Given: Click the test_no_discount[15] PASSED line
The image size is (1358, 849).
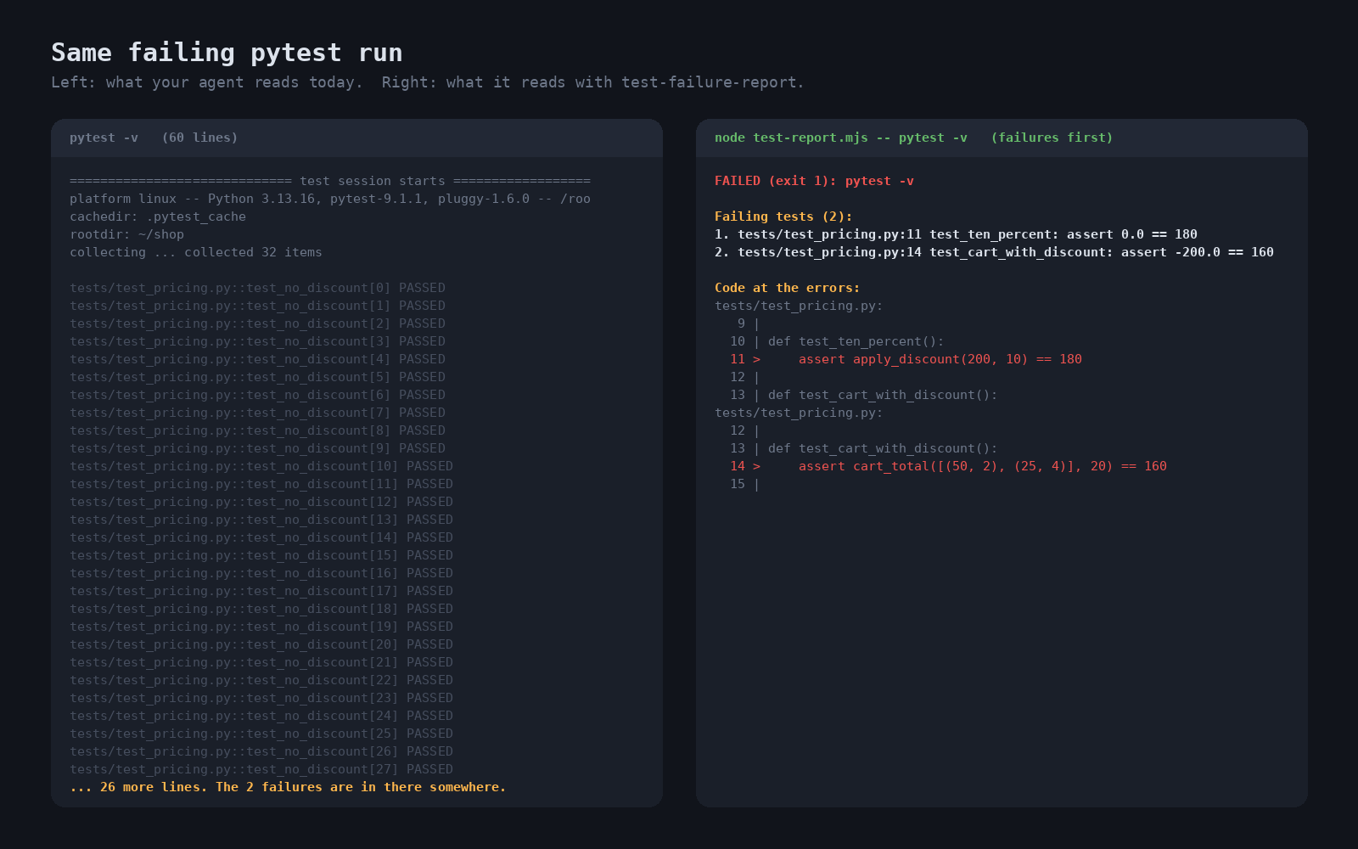Looking at the screenshot, I should click(x=261, y=555).
